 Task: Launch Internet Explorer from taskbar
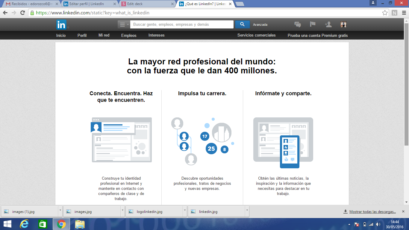click(x=24, y=224)
